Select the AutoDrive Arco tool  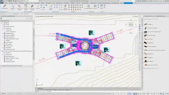click(13, 7)
